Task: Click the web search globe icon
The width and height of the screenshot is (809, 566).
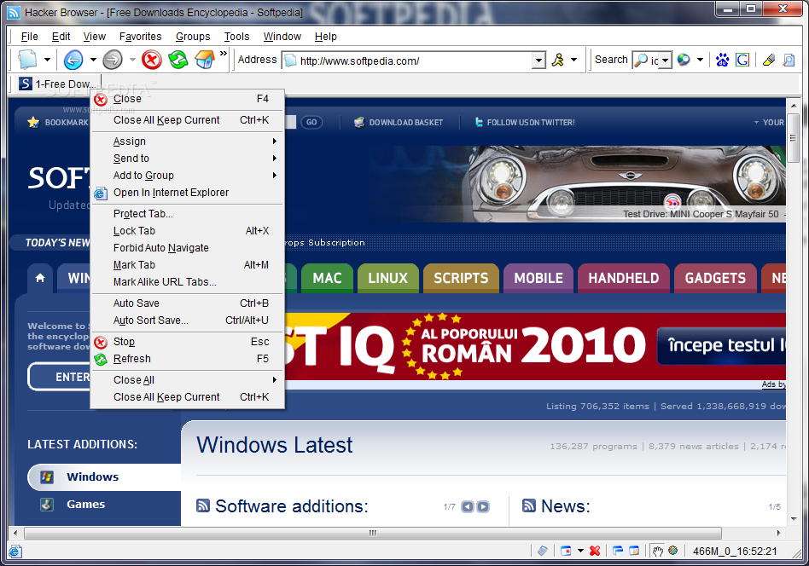Action: click(x=684, y=60)
